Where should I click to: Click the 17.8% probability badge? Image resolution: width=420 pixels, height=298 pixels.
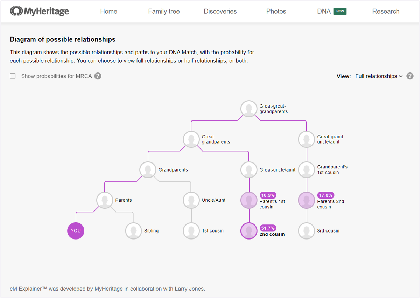coord(325,195)
